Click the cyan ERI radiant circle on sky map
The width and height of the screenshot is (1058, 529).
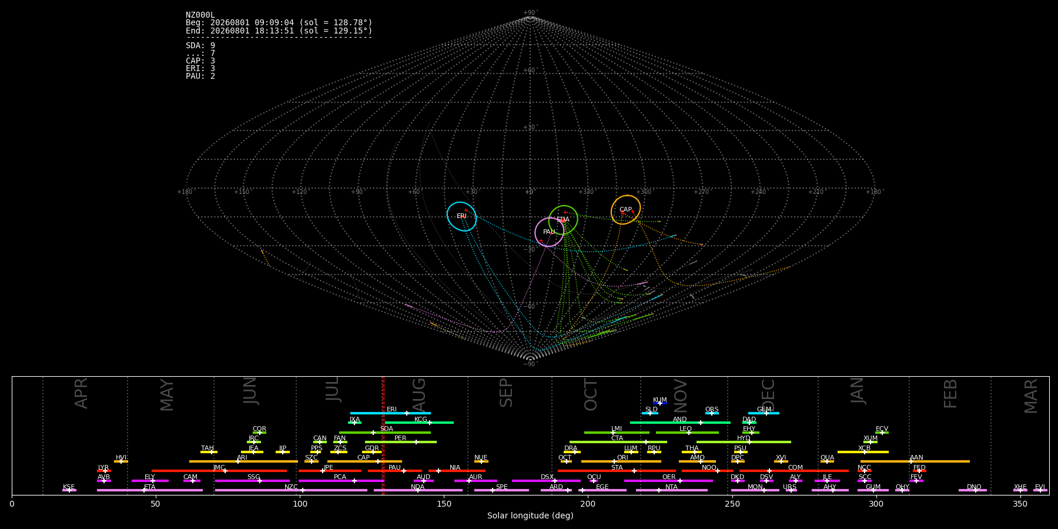[x=461, y=216]
